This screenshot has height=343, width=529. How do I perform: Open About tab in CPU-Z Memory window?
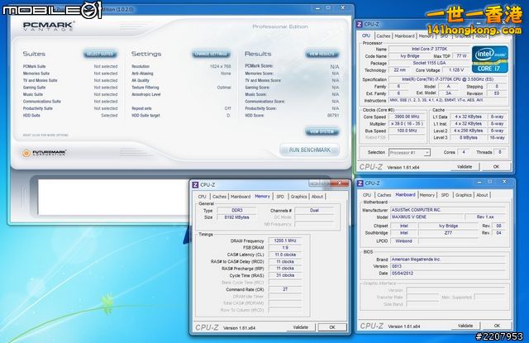tap(317, 197)
